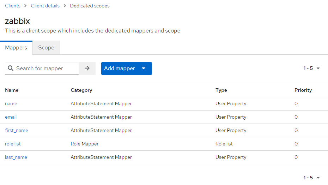Click the Dedicated scopes breadcrumb text
The height and width of the screenshot is (185, 328).
(90, 6)
